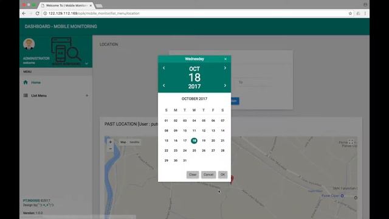The height and width of the screenshot is (219, 389).
Task: Click the PT.INDOSIS footer link
Action: tap(31, 201)
